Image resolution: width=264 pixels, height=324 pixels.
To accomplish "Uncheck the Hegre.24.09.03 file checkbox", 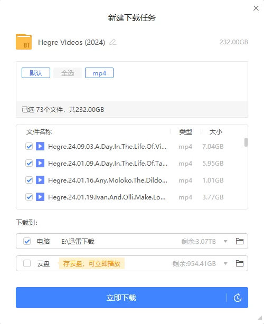I will tap(29, 146).
